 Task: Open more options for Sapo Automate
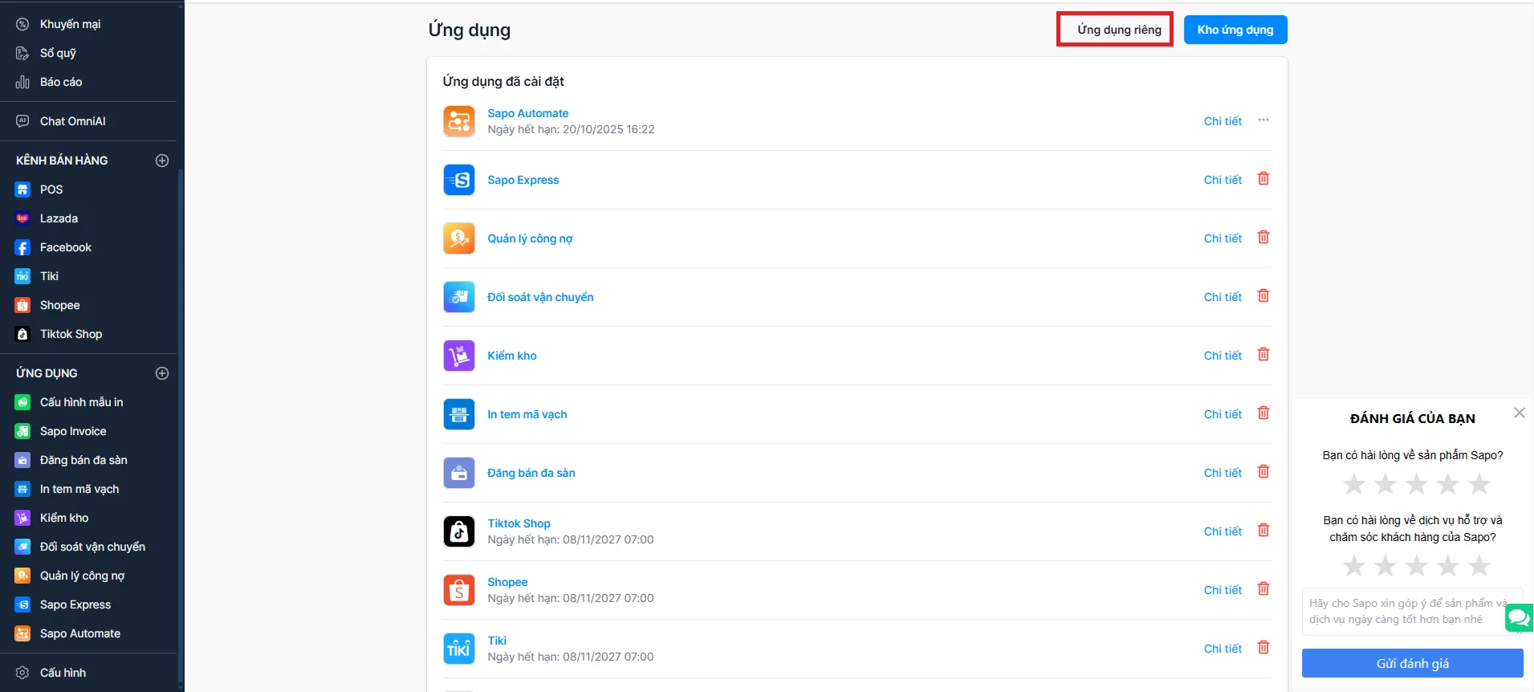pyautogui.click(x=1263, y=120)
